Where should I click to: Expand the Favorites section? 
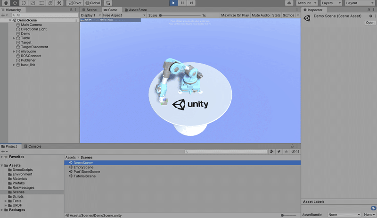tap(2, 157)
